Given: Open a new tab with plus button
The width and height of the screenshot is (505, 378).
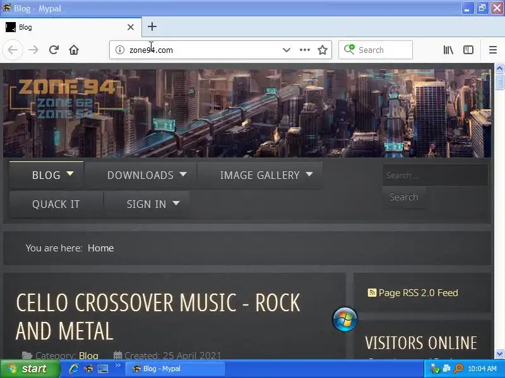Looking at the screenshot, I should click(x=152, y=26).
